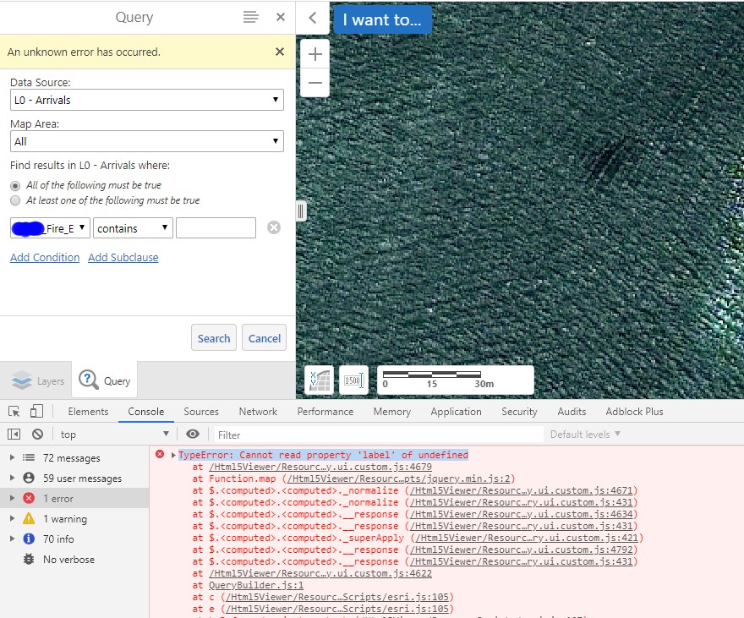744x618 pixels.
Task: Clear the console with the clear icon
Action: tap(37, 434)
